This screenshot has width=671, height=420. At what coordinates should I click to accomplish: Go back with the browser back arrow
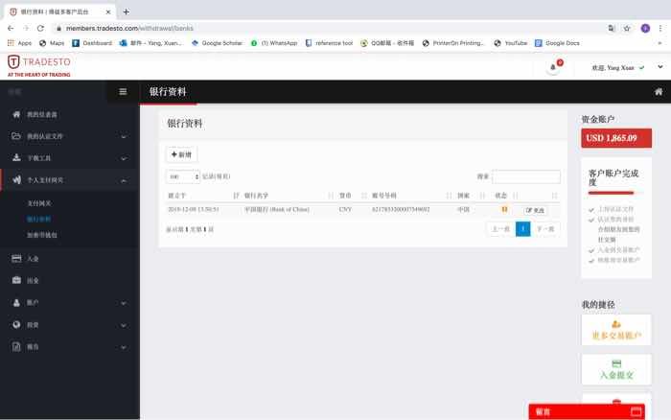(x=11, y=28)
